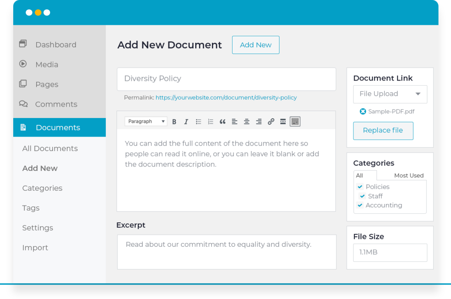Screen dimensions: 451x299
Task: Add a blockquote to the content
Action: click(222, 121)
